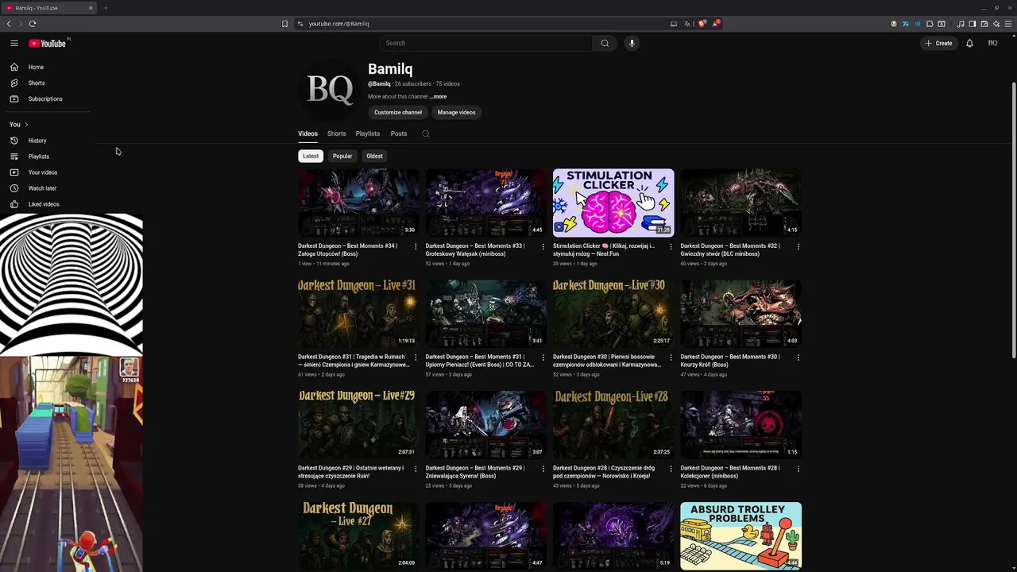This screenshot has width=1017, height=572.
Task: Click the page vertical scrollbar
Action: (1013, 220)
